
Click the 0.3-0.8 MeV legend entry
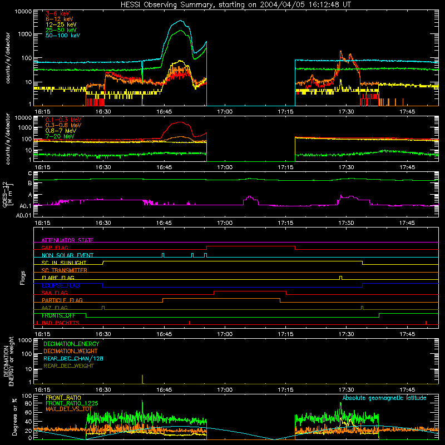[x=63, y=125]
